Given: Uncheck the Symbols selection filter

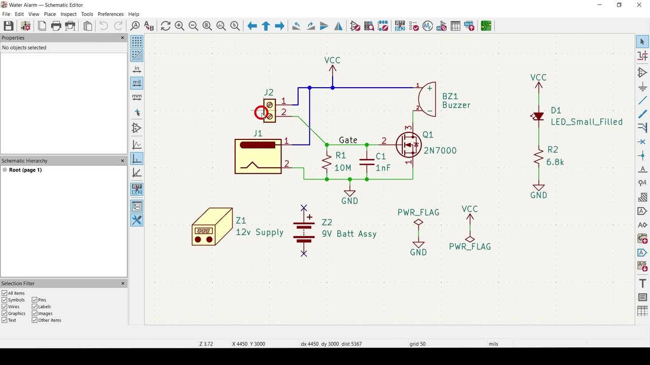Looking at the screenshot, I should 5,300.
